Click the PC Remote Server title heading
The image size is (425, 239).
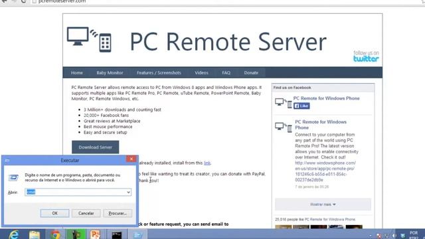tap(228, 42)
